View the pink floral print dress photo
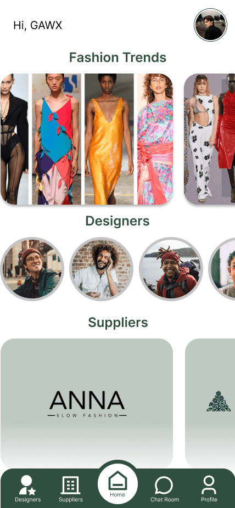Screen dimensions: 235x508 click(155, 139)
